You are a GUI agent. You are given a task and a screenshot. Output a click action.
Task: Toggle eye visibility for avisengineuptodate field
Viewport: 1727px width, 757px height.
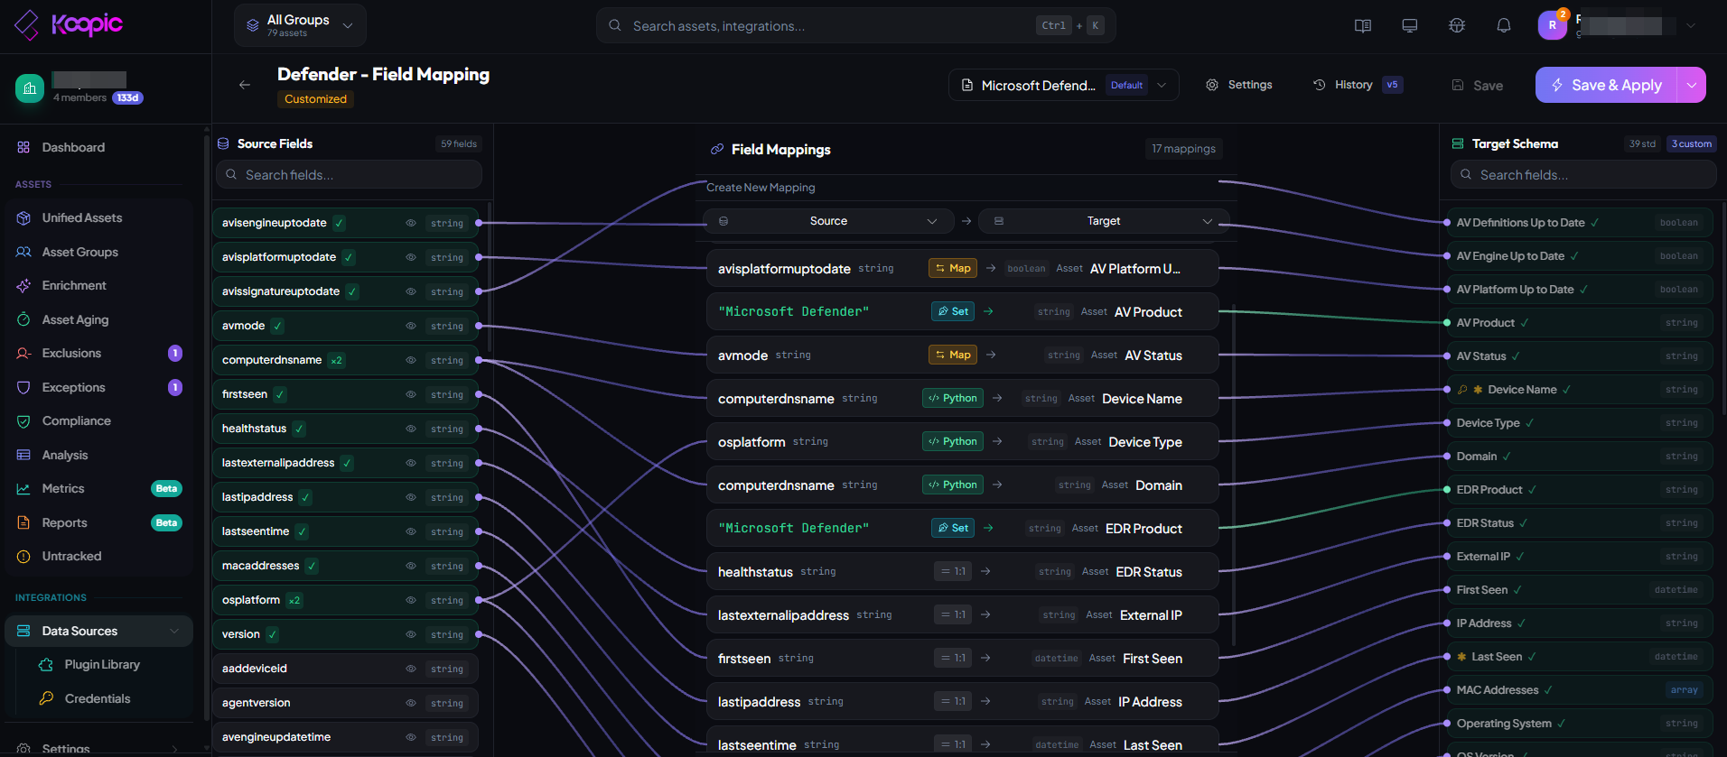411,223
